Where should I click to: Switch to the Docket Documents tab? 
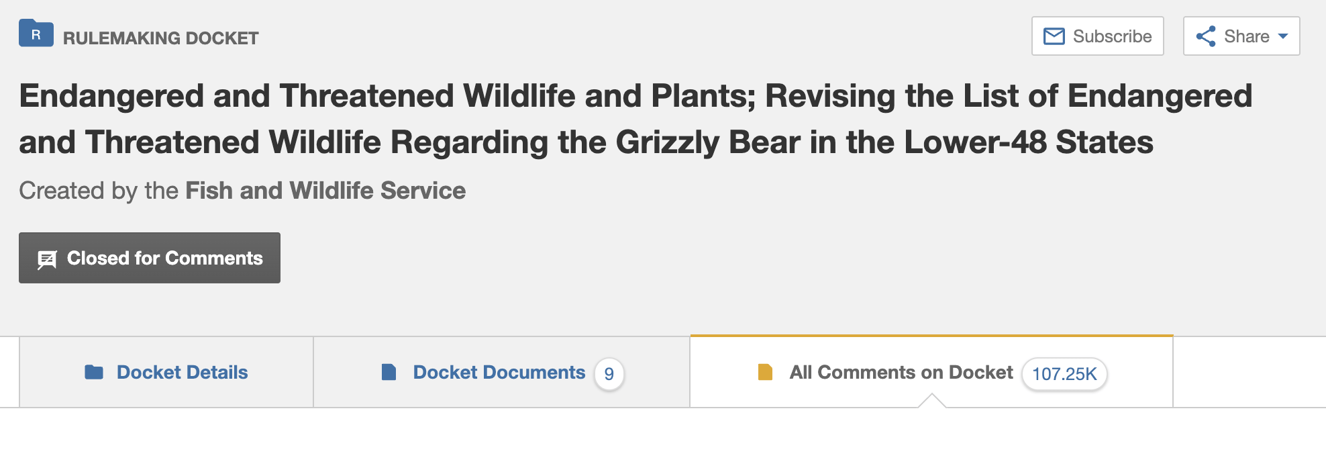502,372
